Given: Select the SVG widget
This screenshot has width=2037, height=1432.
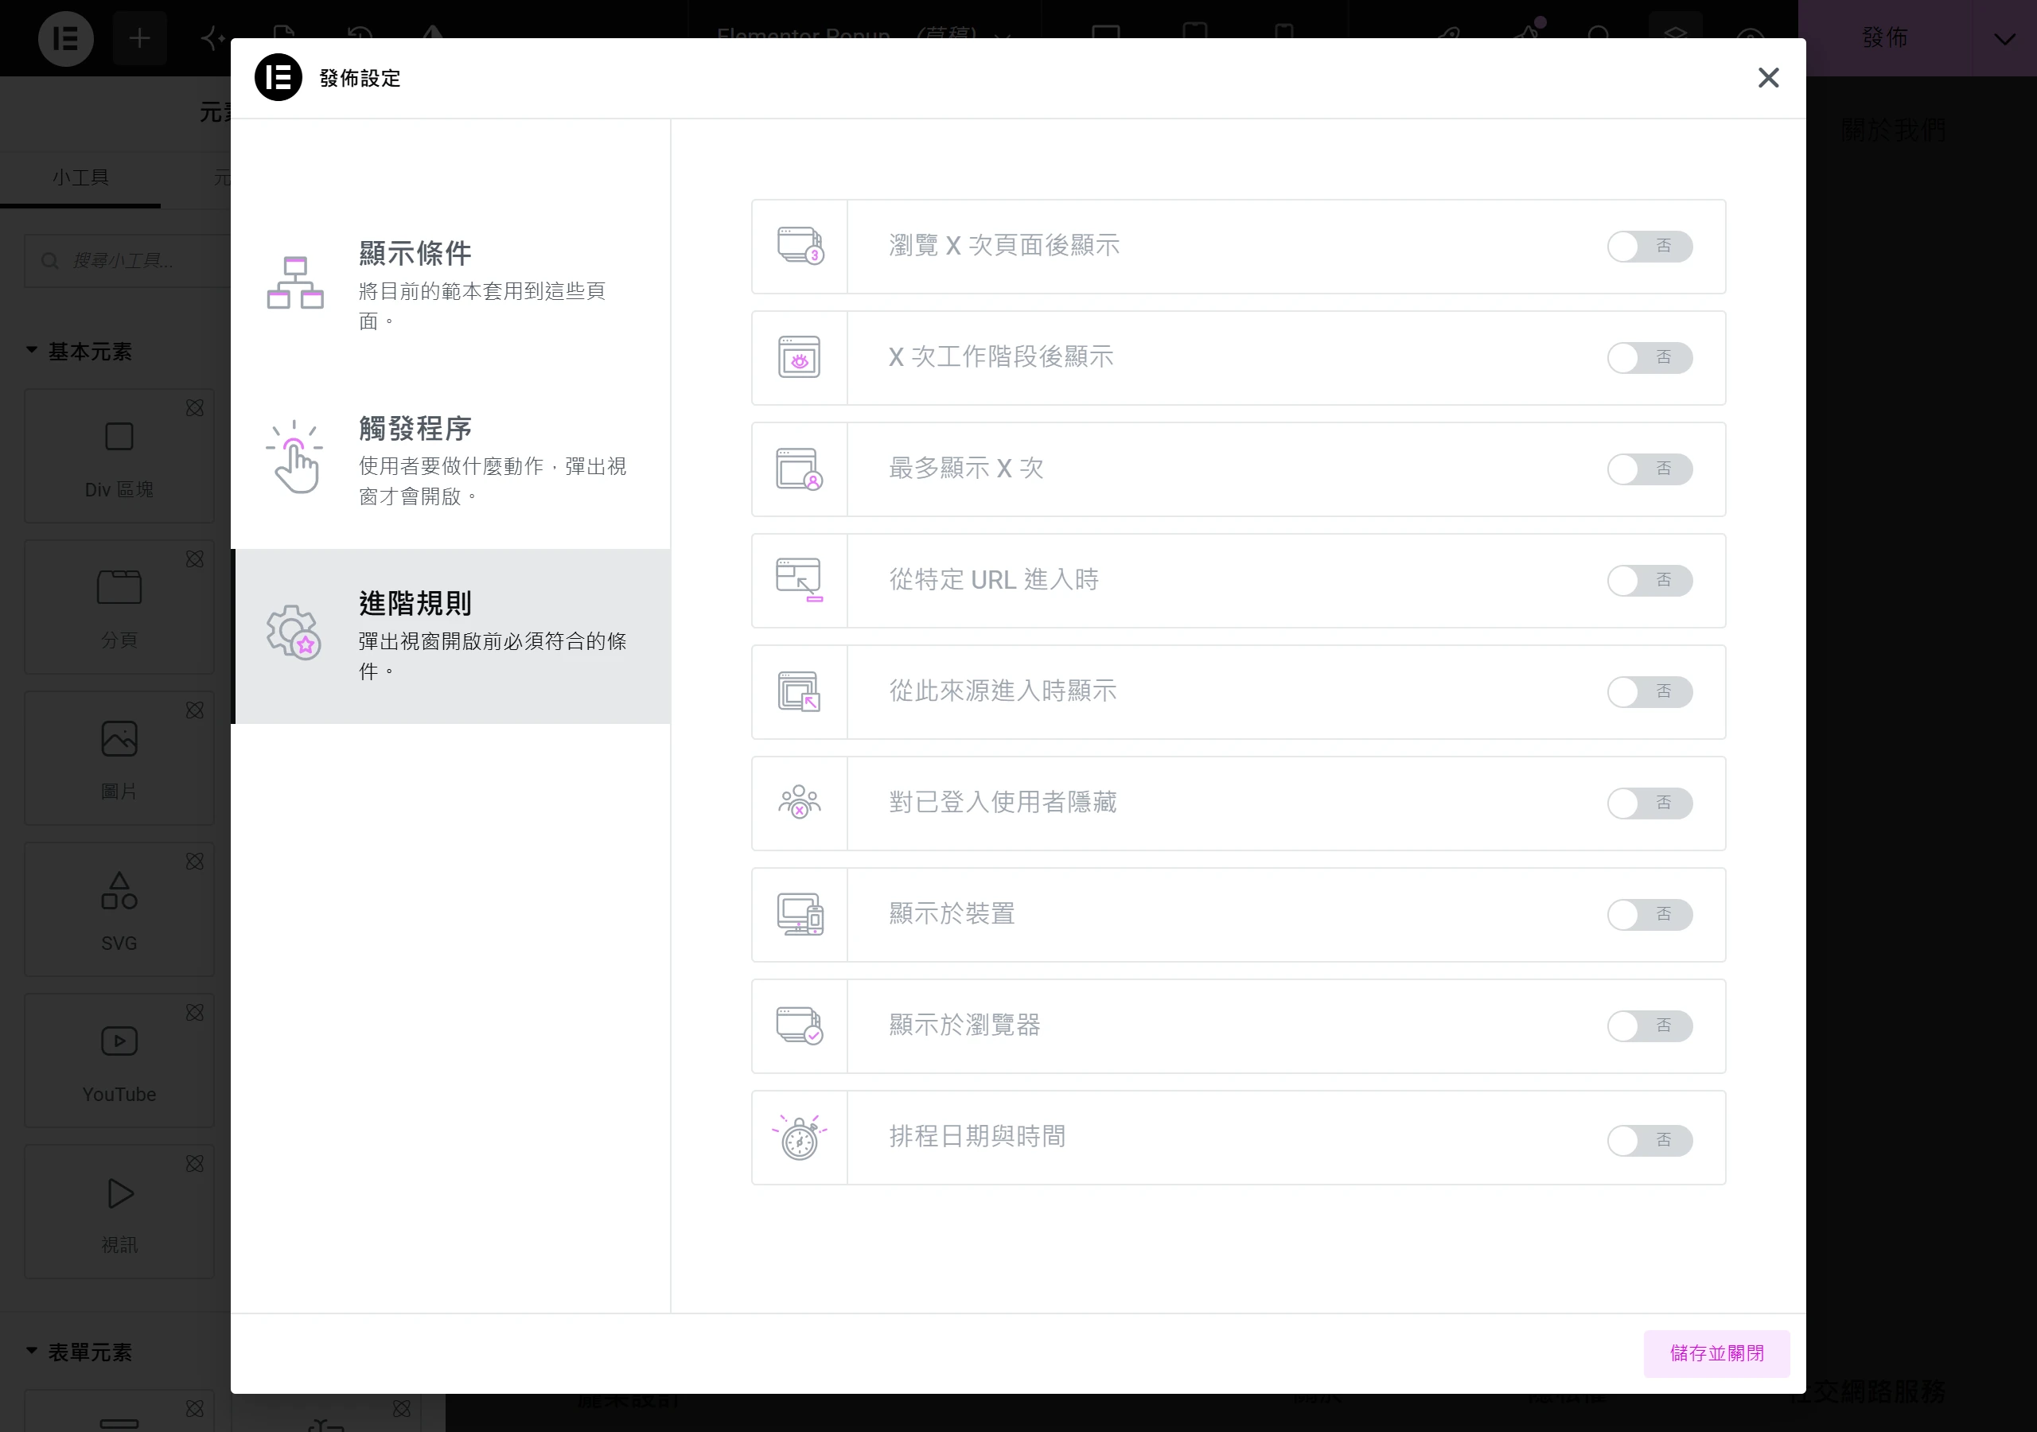Looking at the screenshot, I should coord(119,909).
